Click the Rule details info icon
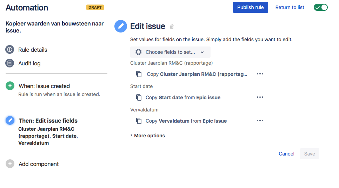Screen dimensions: 339x188 [10, 50]
